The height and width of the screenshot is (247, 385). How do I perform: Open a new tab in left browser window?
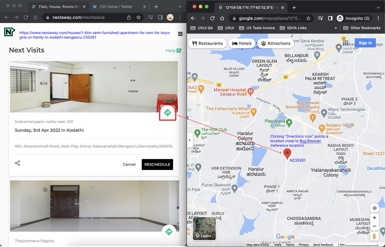pos(156,6)
